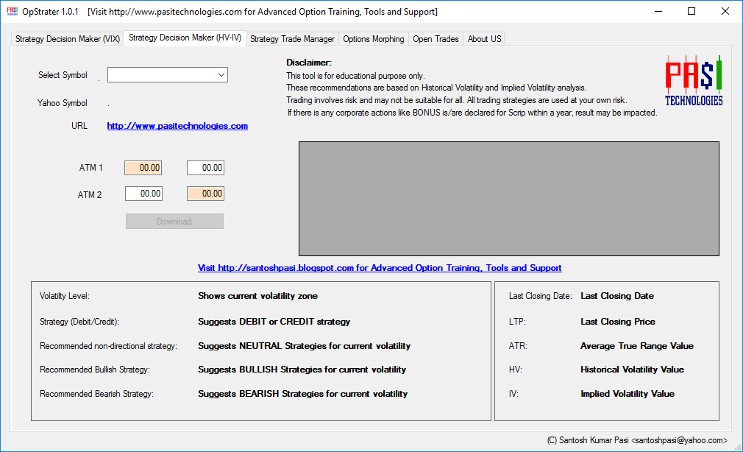Click the 'Last Closing Price' value
This screenshot has height=452, width=743.
click(618, 322)
